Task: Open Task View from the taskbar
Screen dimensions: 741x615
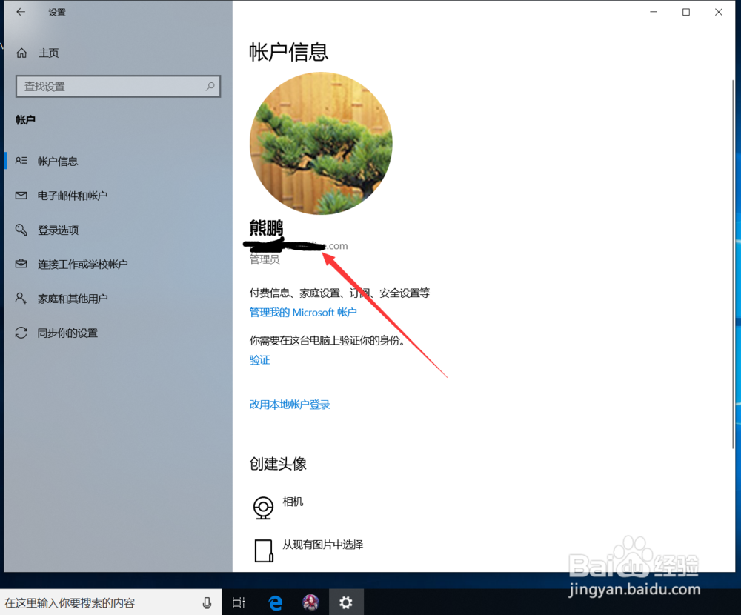Action: coord(238,602)
